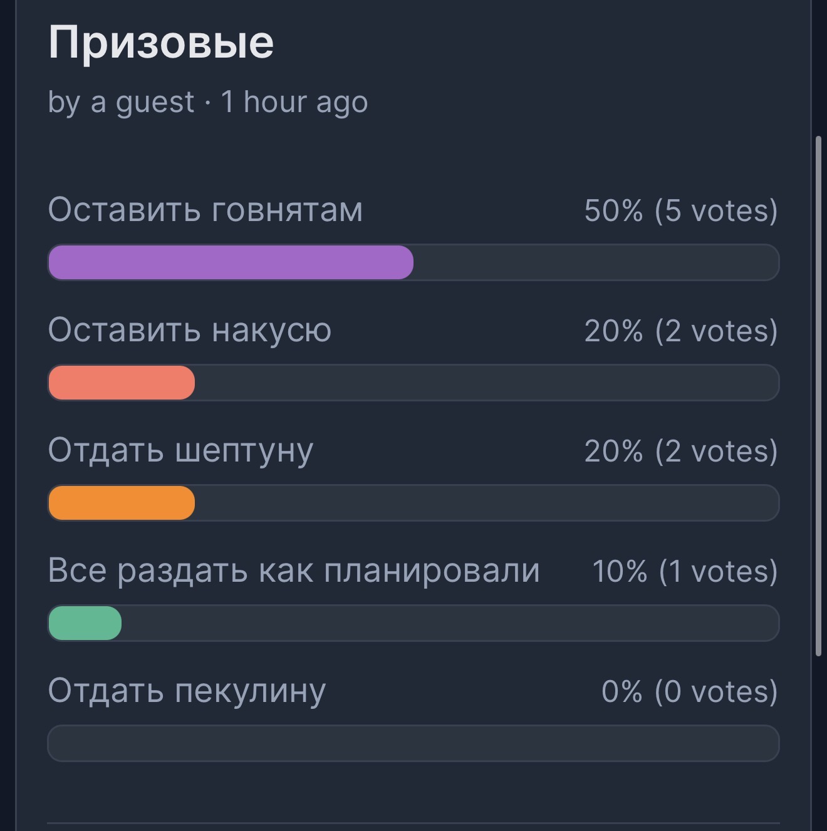The image size is (827, 831).
Task: Click the purple 50% progress bar
Action: [x=231, y=262]
